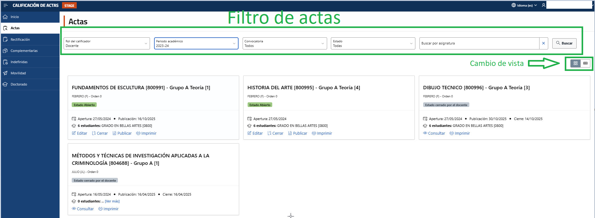595x218 pixels.
Task: Click the Movilidad paper plane icon
Action: tap(5, 73)
